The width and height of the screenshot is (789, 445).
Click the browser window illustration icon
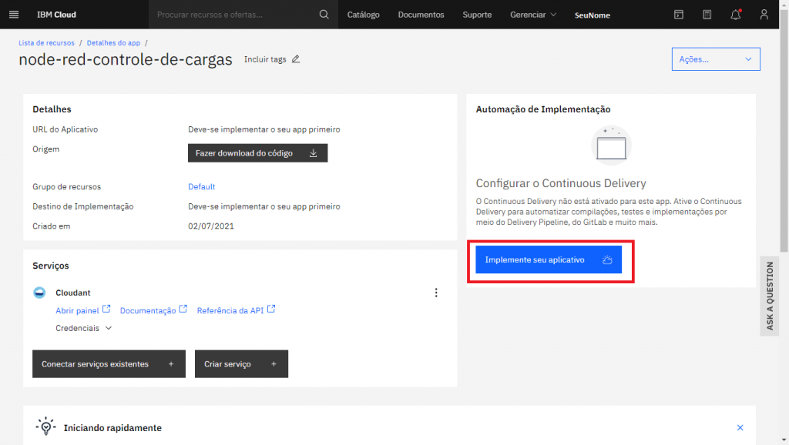[x=611, y=146]
